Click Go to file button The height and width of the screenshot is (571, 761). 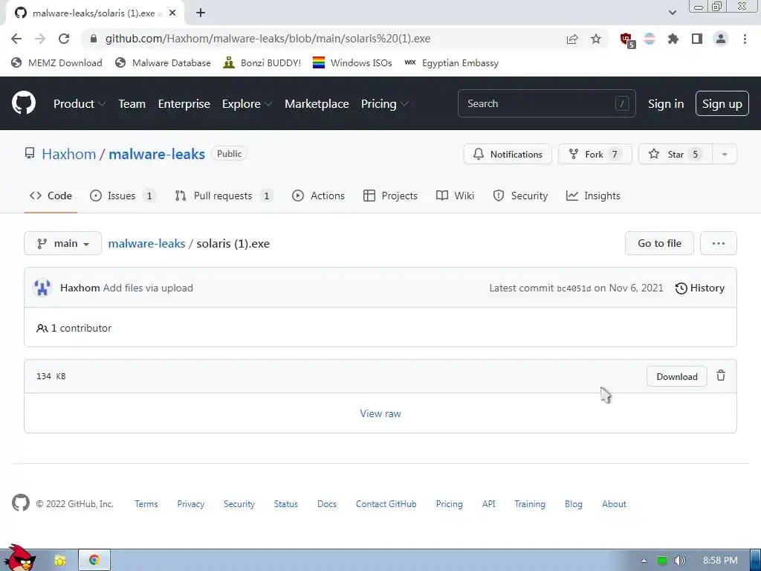[659, 243]
